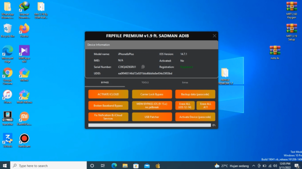Switch to the Extras tab
302x169 pixels.
point(185,82)
